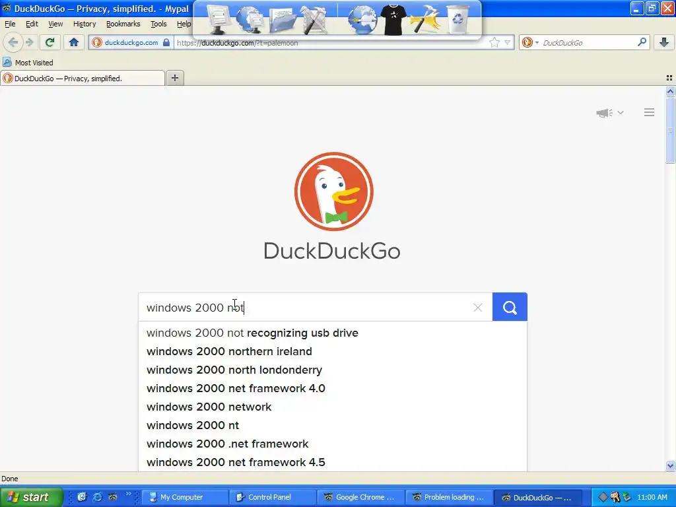Viewport: 676px width, 507px height.
Task: Open the Tools menu
Action: click(x=158, y=24)
